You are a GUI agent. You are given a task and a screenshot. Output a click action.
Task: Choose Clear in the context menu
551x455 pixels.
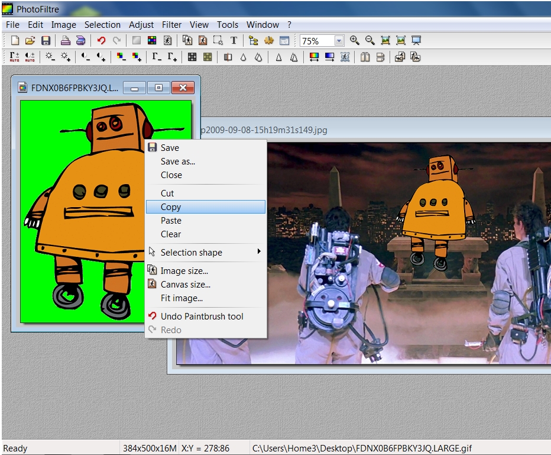click(206, 234)
